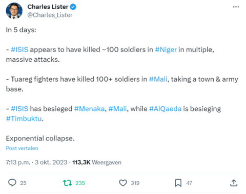
Task: Bookmark the post with the bookmark icon
Action: pyautogui.click(x=178, y=183)
